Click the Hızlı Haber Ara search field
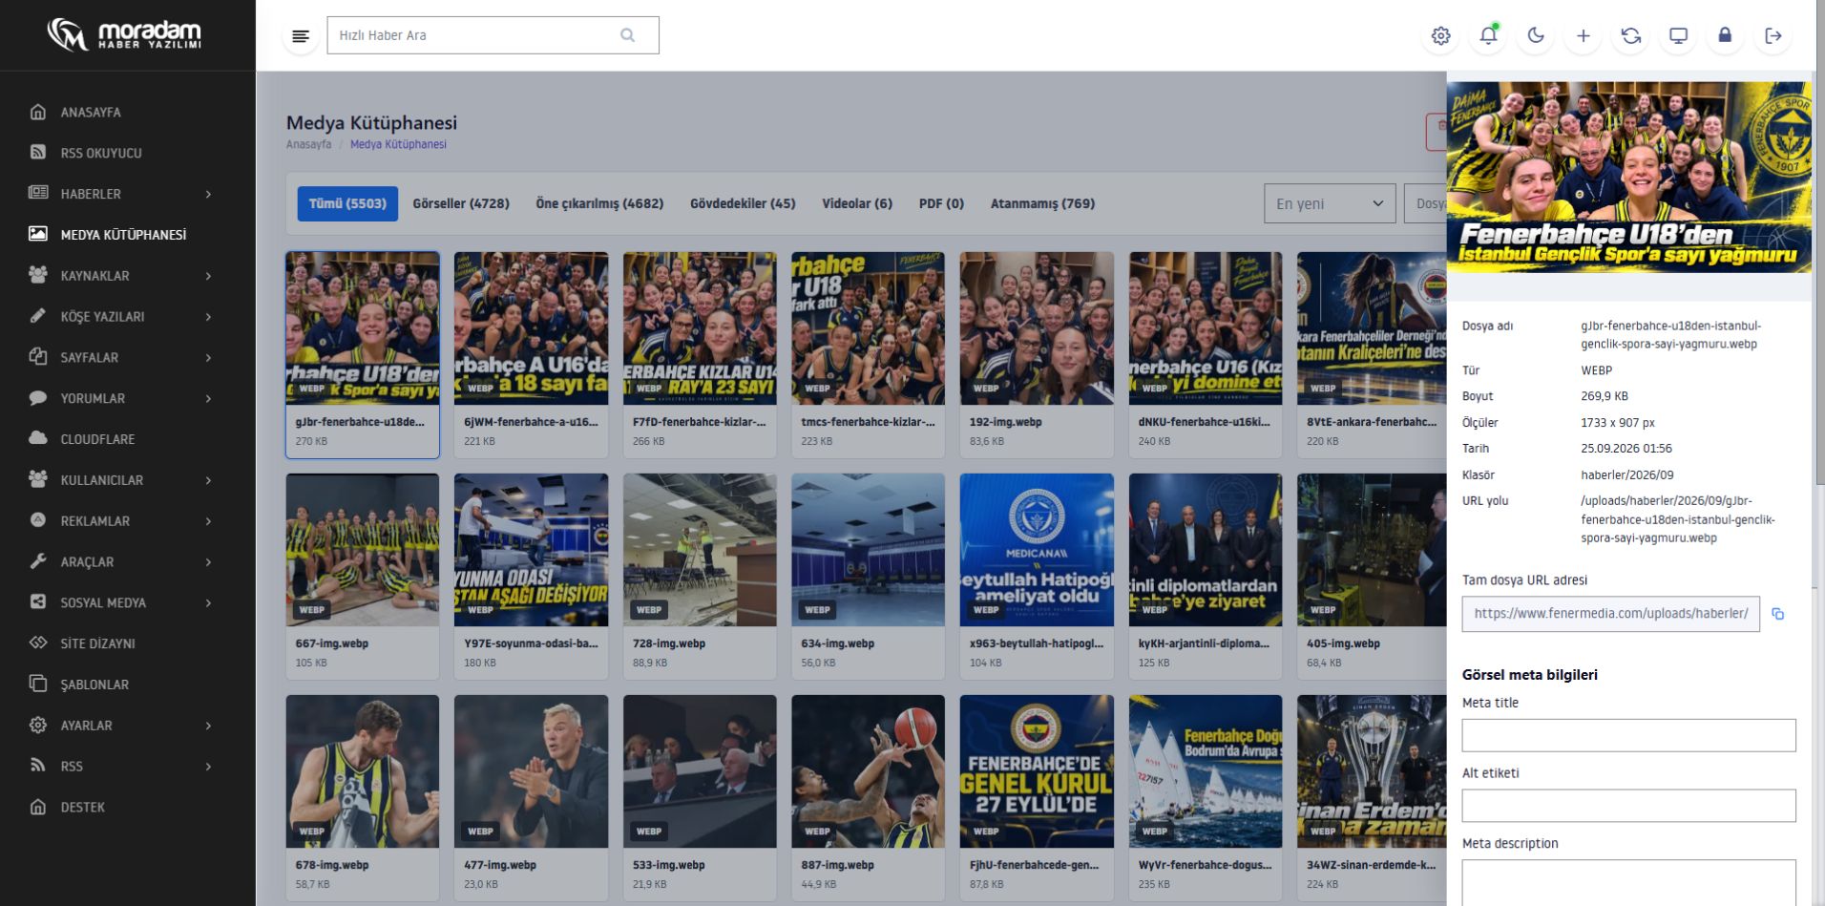Viewport: 1825px width, 906px height. point(493,35)
